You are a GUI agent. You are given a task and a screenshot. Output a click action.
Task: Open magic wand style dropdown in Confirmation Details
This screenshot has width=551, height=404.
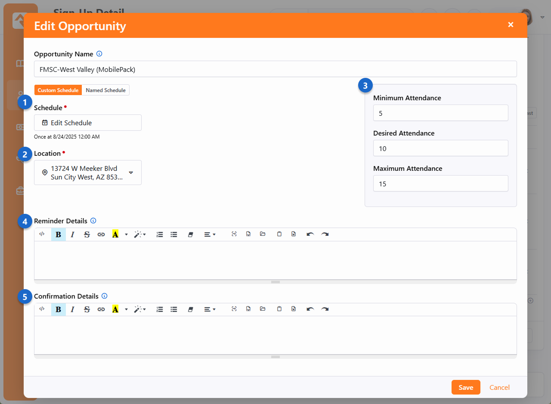tap(139, 309)
